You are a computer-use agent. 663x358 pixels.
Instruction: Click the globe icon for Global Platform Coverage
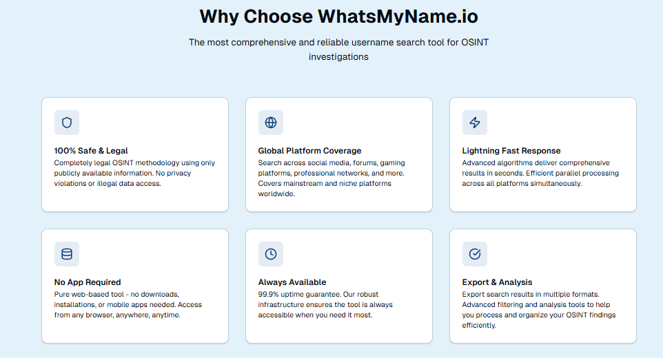pos(271,123)
